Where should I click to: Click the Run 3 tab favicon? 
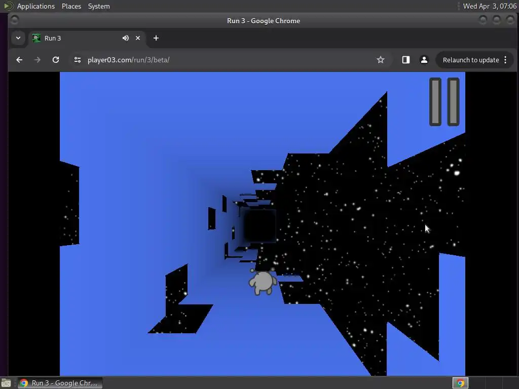tap(36, 38)
